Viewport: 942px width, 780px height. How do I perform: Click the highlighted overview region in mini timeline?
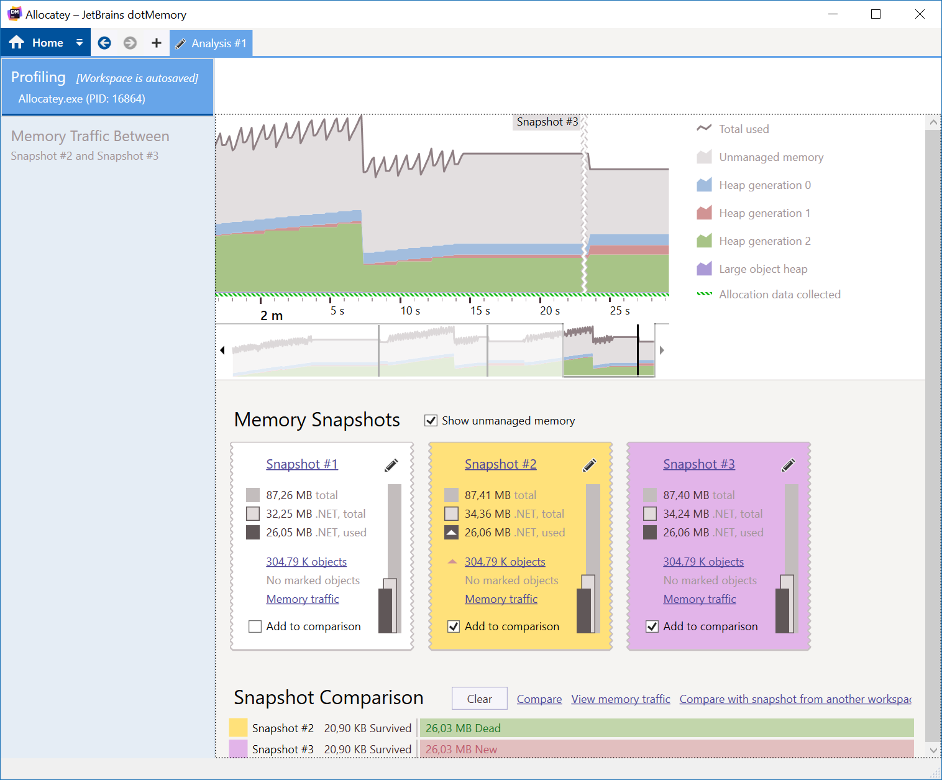pos(609,350)
